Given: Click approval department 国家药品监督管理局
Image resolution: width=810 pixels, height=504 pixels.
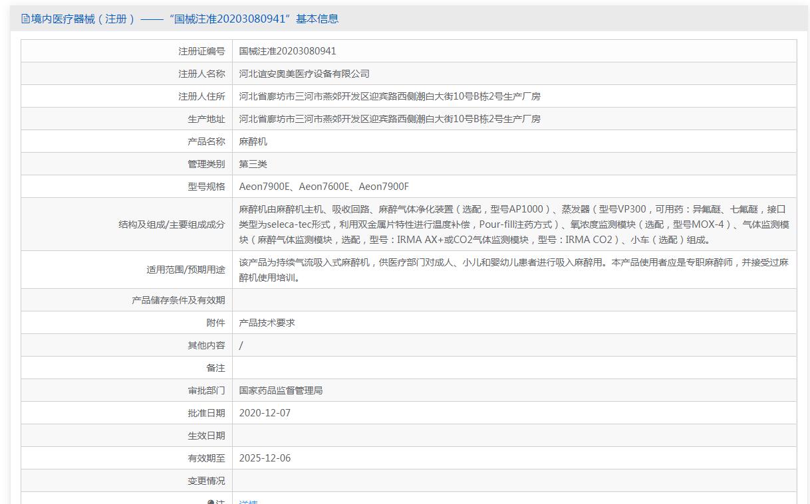Looking at the screenshot, I should click(x=281, y=390).
